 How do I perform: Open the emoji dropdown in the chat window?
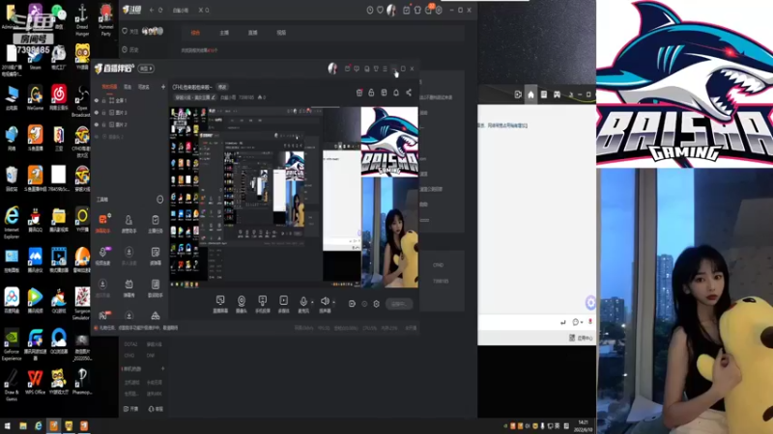(x=576, y=322)
